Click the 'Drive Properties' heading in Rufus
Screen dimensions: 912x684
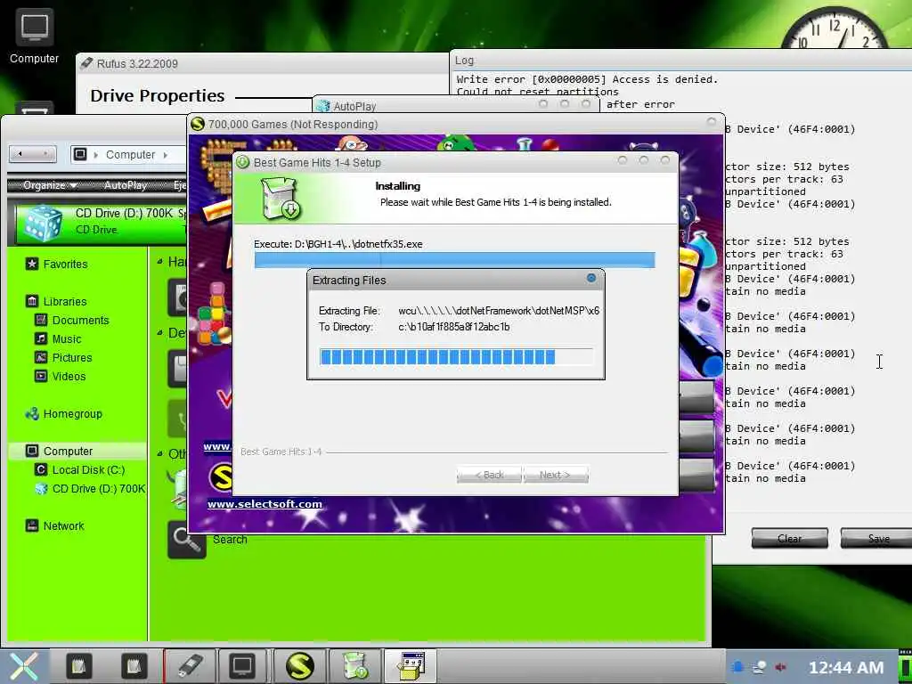(x=157, y=95)
